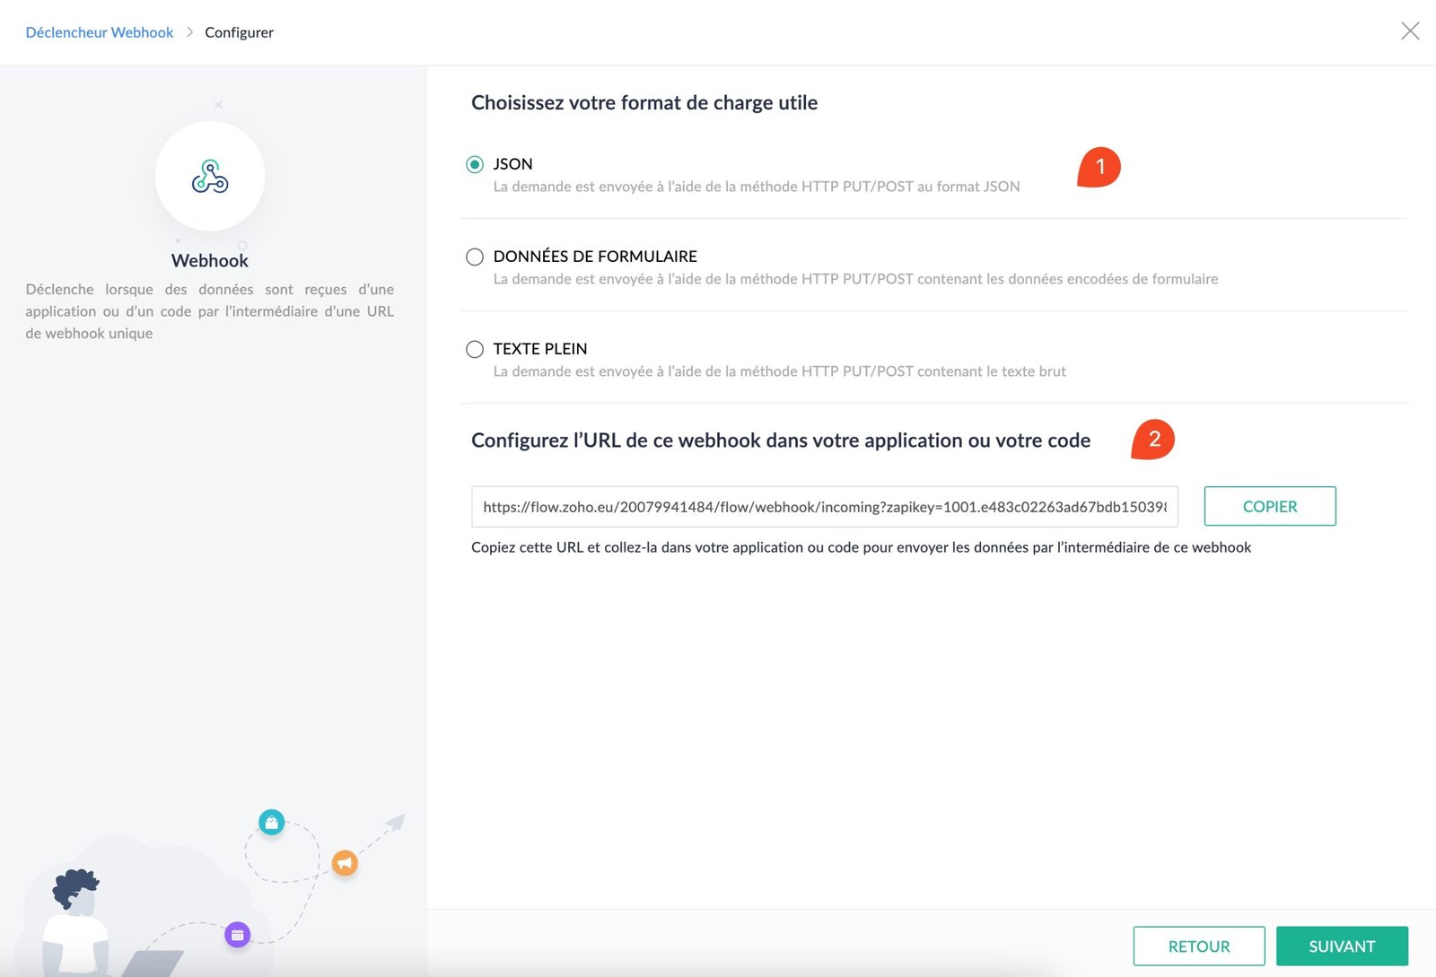Click the Configurer breadcrumb item

point(239,32)
